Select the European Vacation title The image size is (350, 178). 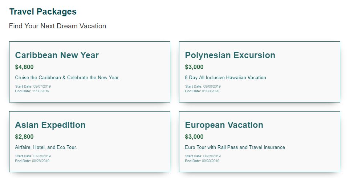(224, 125)
